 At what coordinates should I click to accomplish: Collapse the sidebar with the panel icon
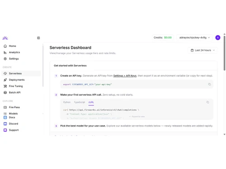38,38
